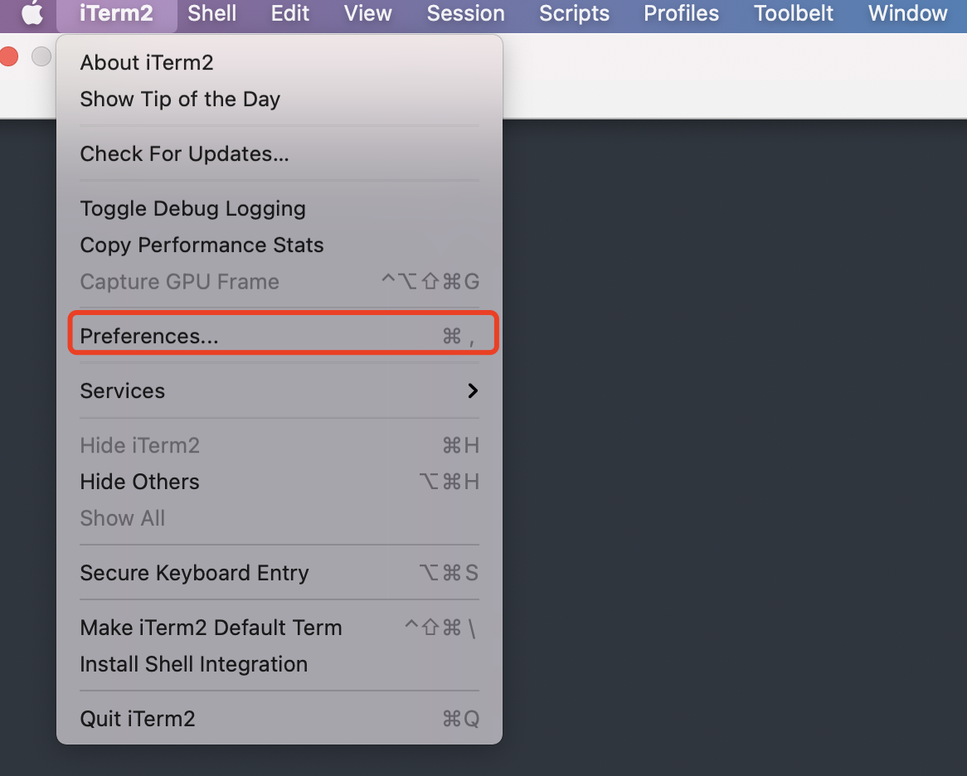
Task: Click Check For Updates
Action: [x=184, y=154]
